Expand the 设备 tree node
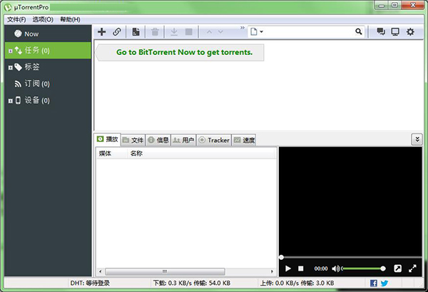Screen dimensions: 428x292 pos(11,101)
